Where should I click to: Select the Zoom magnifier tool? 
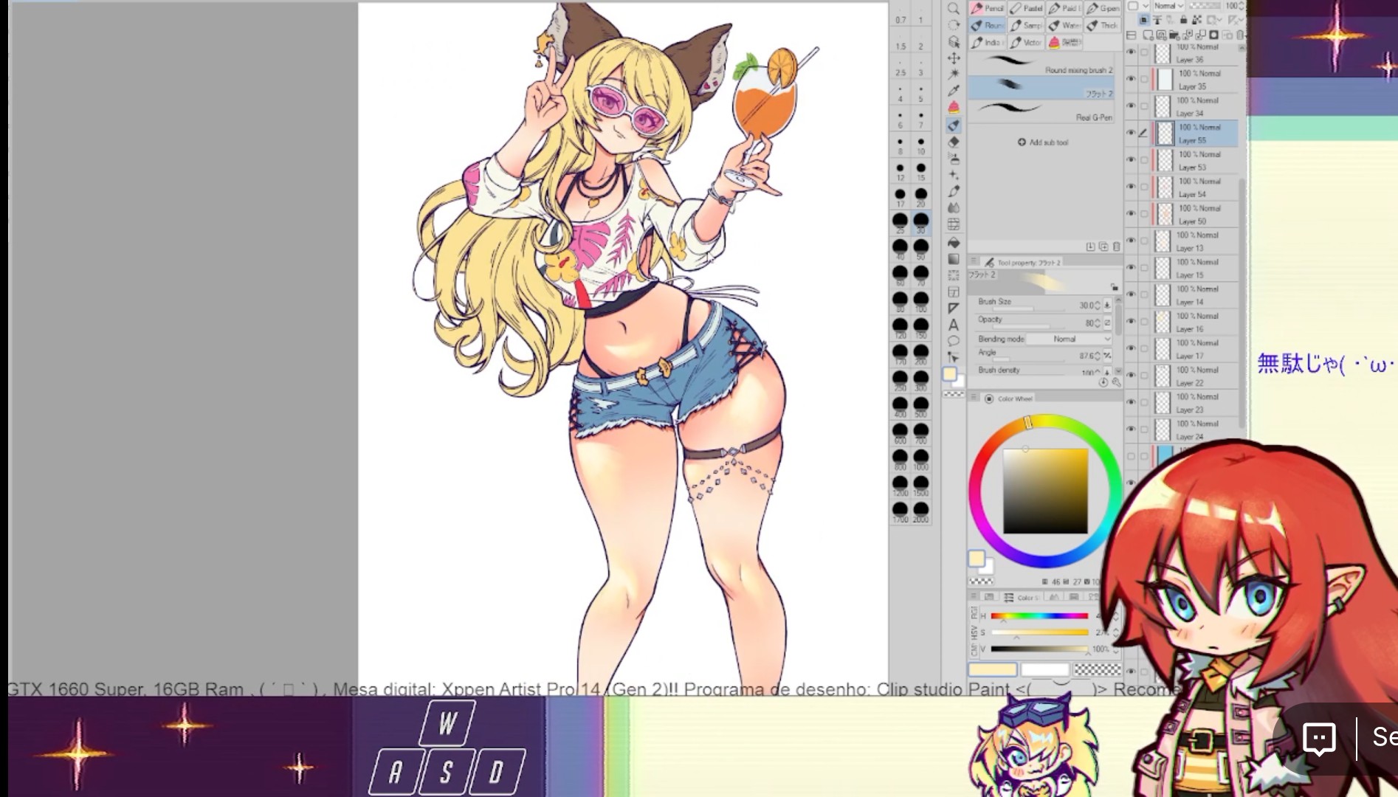tap(954, 9)
